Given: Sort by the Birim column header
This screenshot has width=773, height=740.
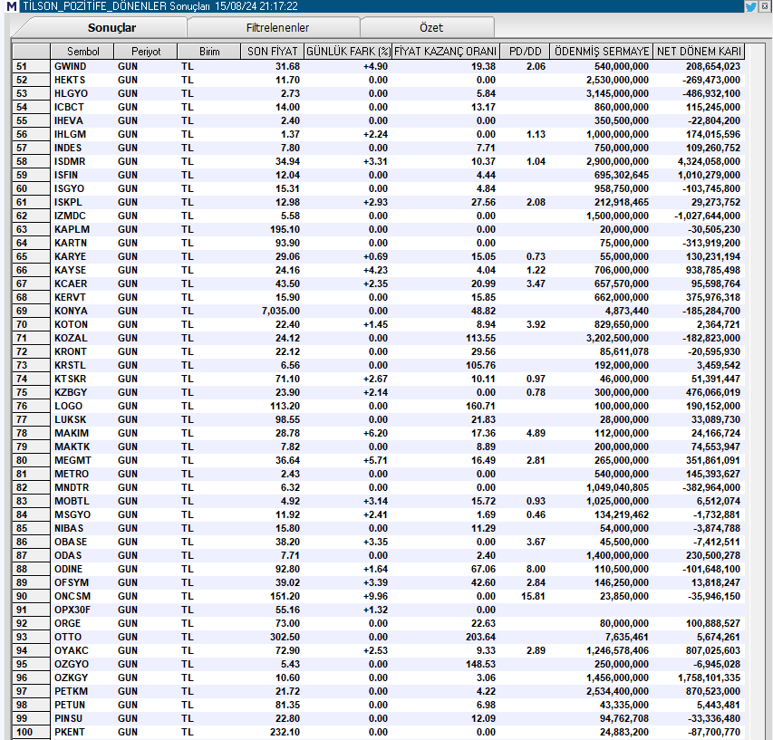Looking at the screenshot, I should point(209,52).
